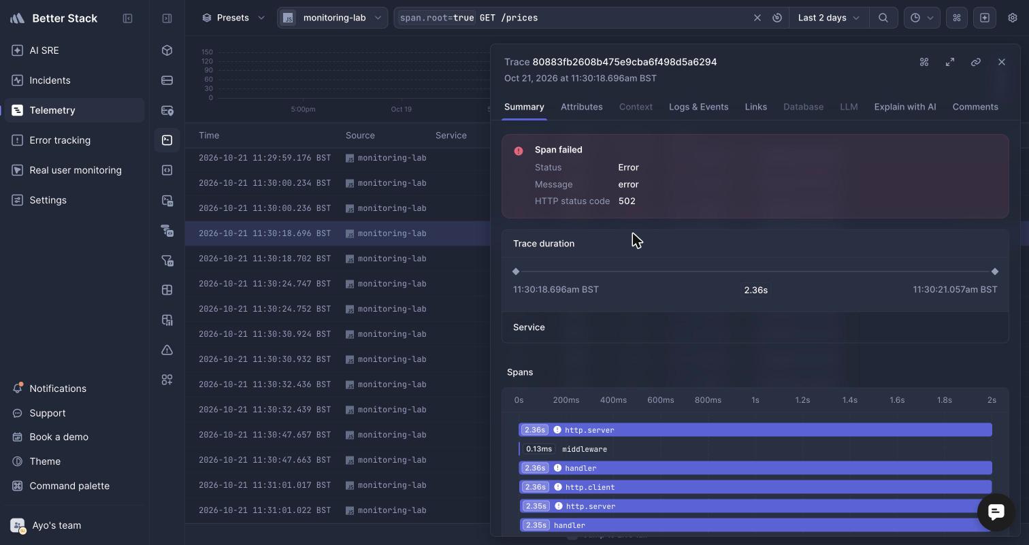Clear the search query with the X icon
Image resolution: width=1029 pixels, height=545 pixels.
pos(757,18)
